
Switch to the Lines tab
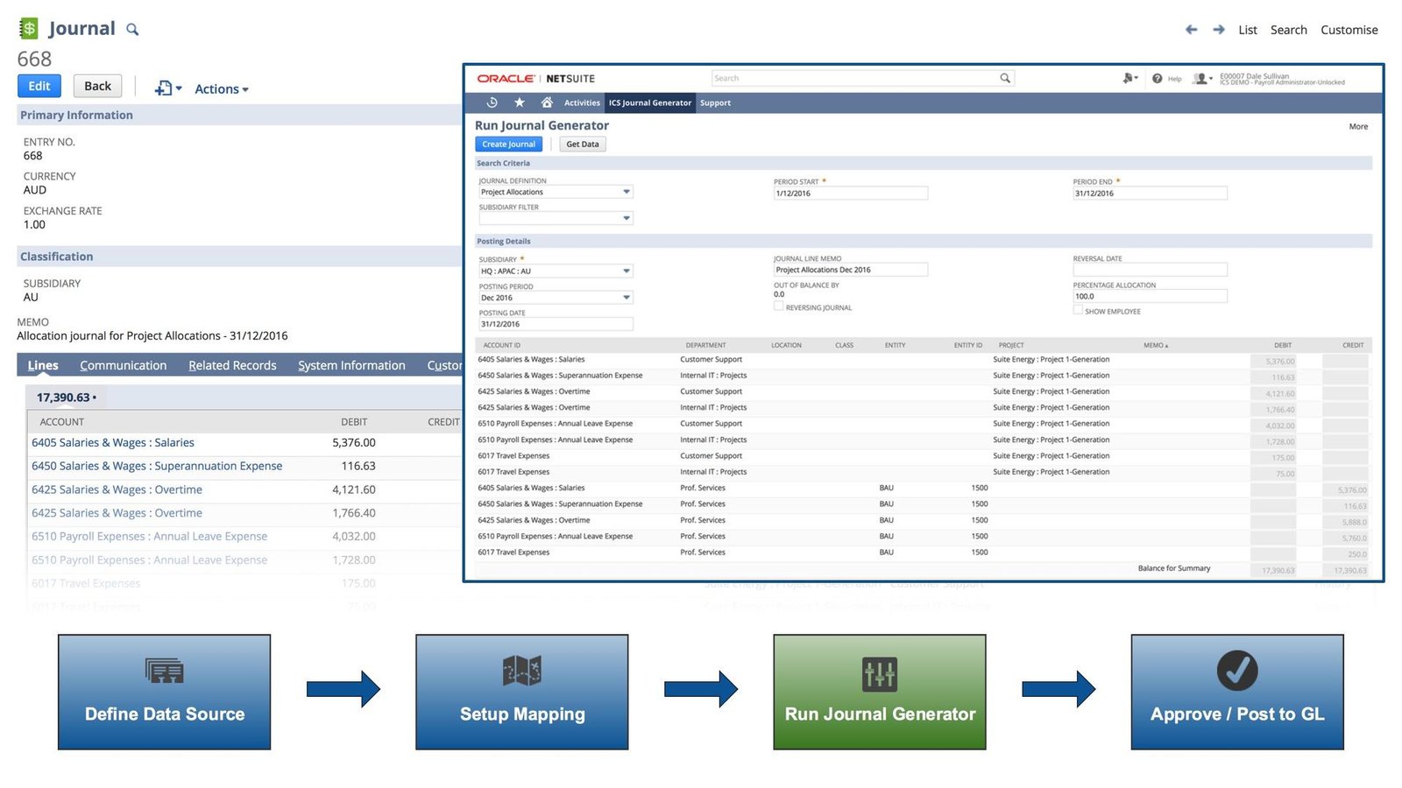pyautogui.click(x=43, y=366)
